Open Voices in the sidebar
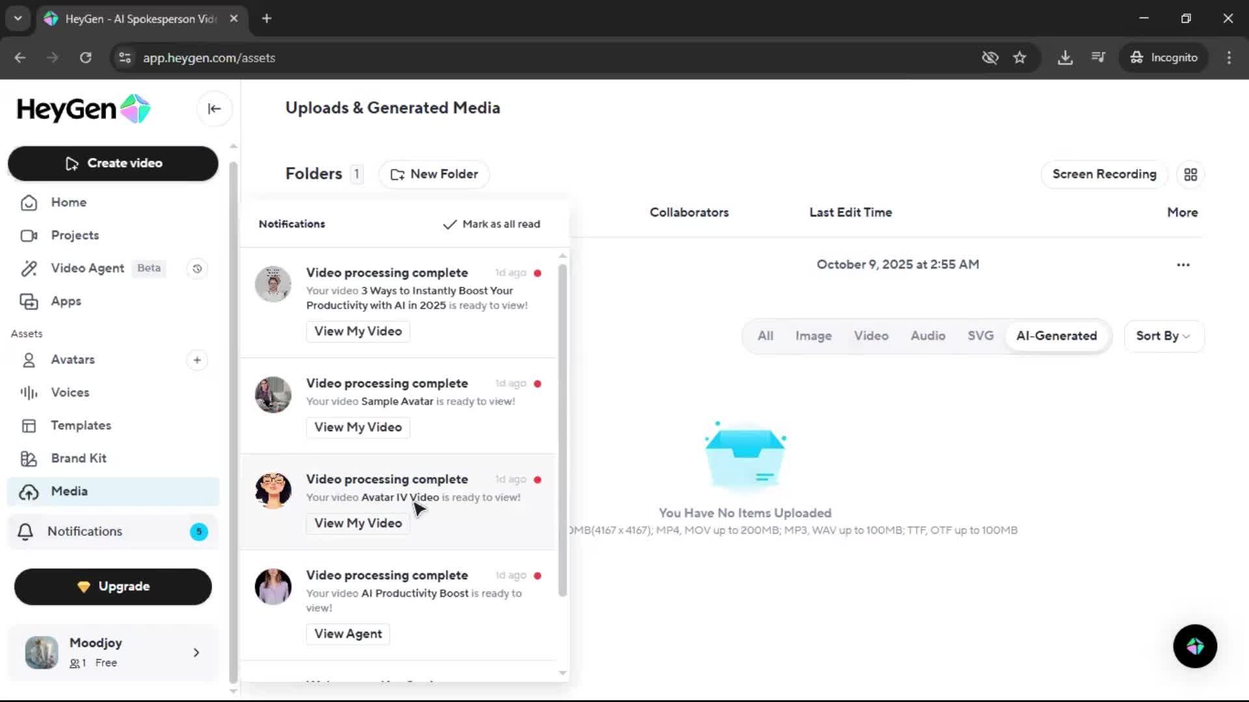Image resolution: width=1249 pixels, height=702 pixels. (x=70, y=393)
